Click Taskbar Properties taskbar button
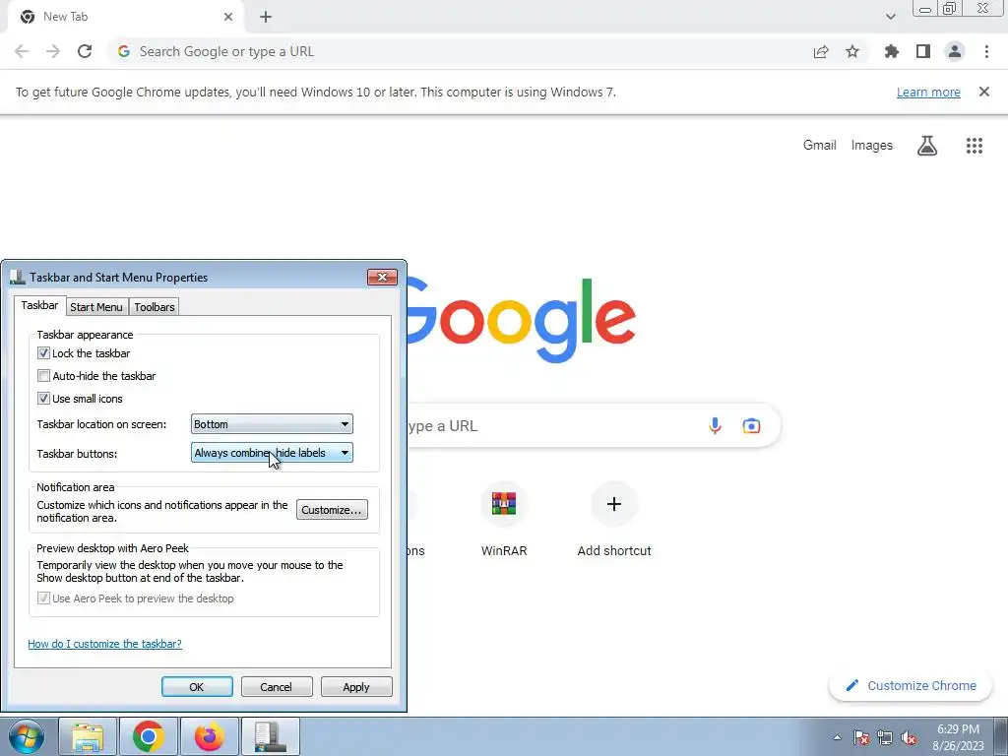 pyautogui.click(x=271, y=736)
